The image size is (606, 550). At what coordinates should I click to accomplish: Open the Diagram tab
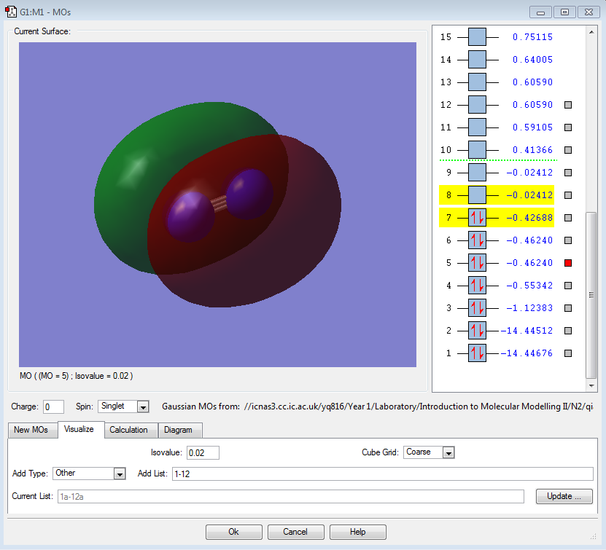click(178, 430)
